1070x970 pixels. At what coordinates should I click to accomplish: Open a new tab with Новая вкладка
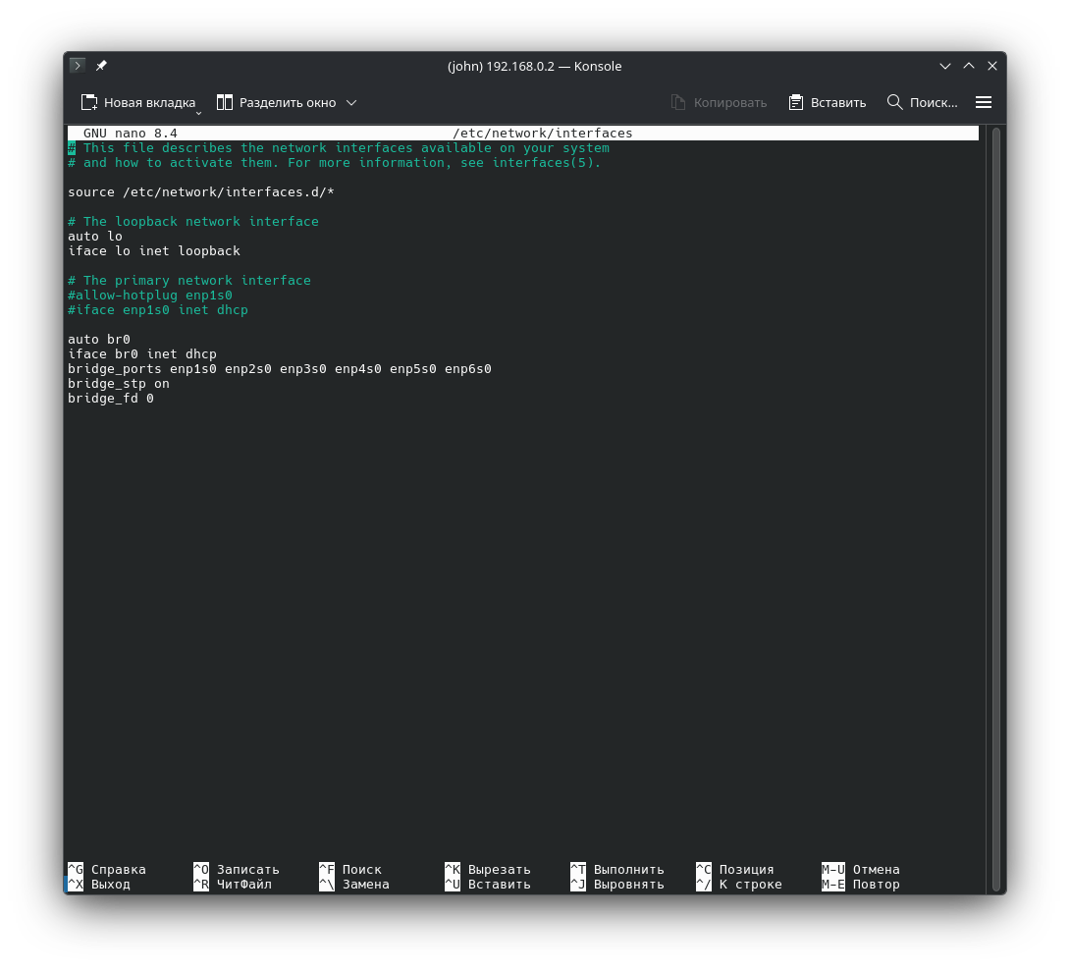(137, 102)
